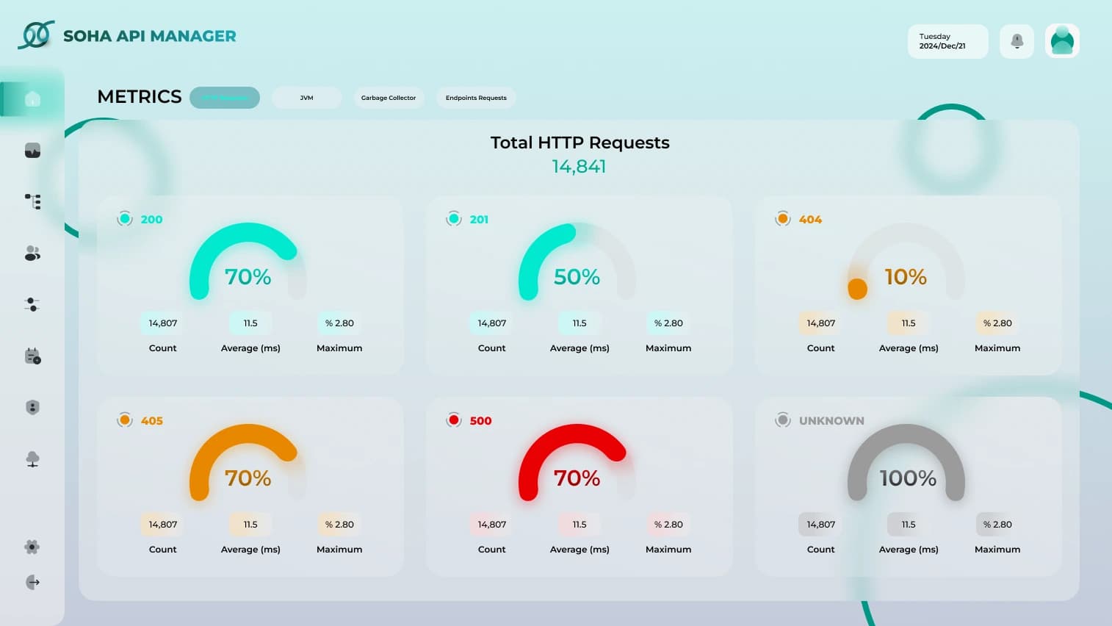Click the Soha API Manager logo

(x=36, y=35)
